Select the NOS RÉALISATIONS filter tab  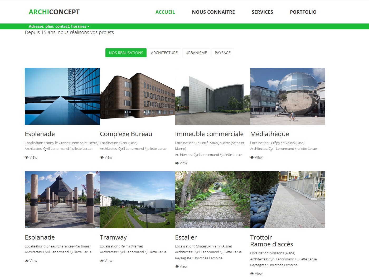pyautogui.click(x=126, y=53)
